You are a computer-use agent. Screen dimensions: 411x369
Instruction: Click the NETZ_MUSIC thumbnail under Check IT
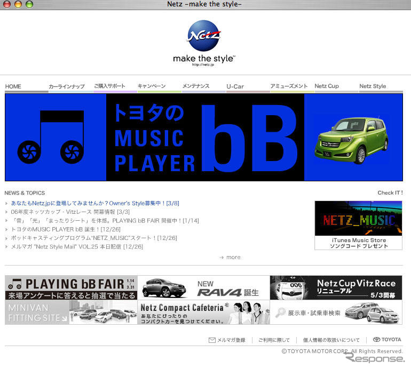point(358,218)
